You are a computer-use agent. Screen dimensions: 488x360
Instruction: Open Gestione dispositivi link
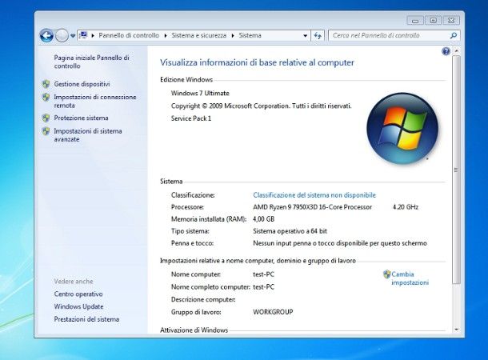[x=82, y=84]
